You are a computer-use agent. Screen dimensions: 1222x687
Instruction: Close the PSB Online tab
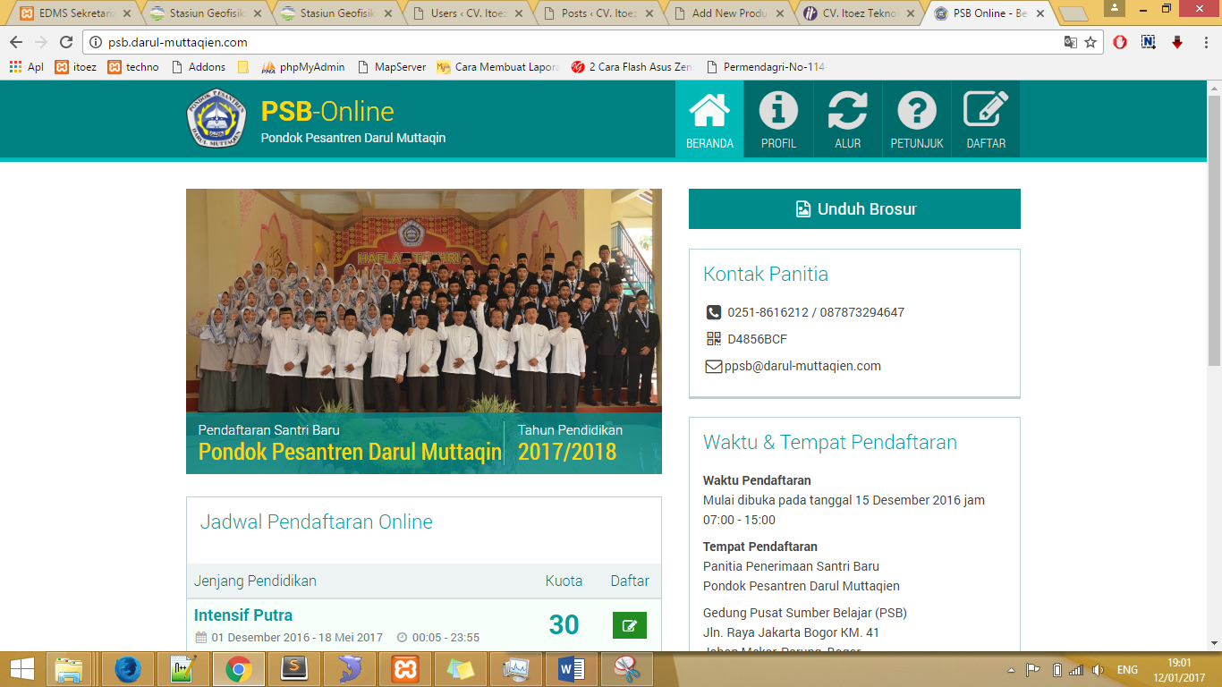tap(1040, 13)
